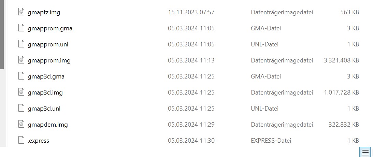Screen dimensions: 373x157
Task: Click the gmapprom.gma file icon
Action: (x=21, y=28)
